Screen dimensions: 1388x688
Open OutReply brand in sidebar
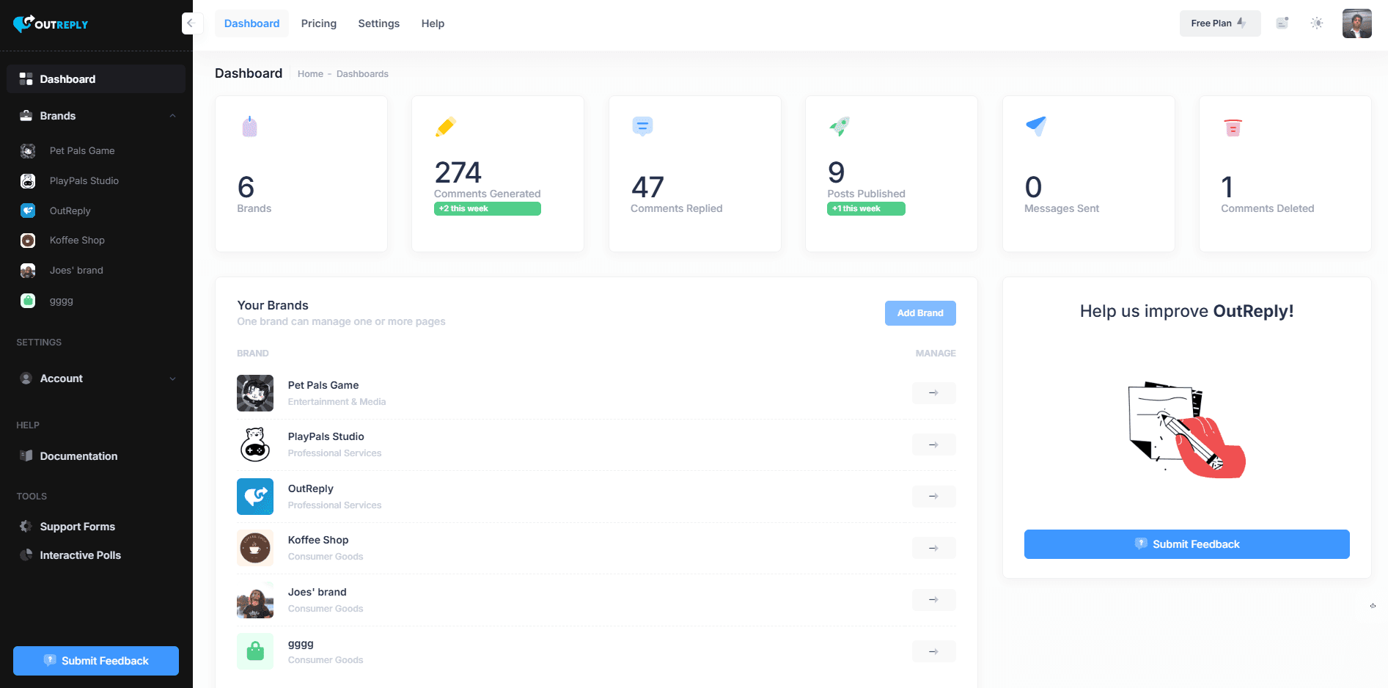(x=70, y=211)
